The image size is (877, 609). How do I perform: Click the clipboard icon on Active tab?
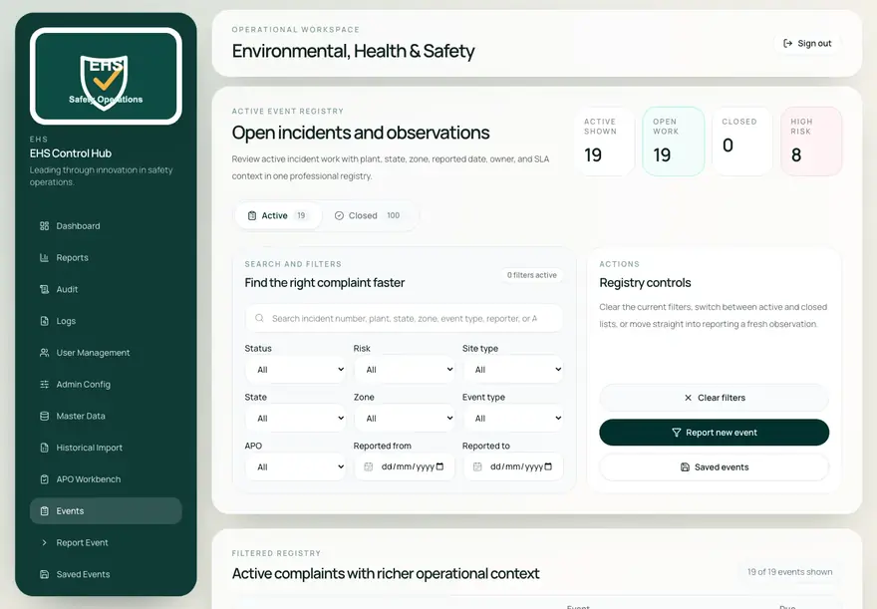click(x=252, y=216)
